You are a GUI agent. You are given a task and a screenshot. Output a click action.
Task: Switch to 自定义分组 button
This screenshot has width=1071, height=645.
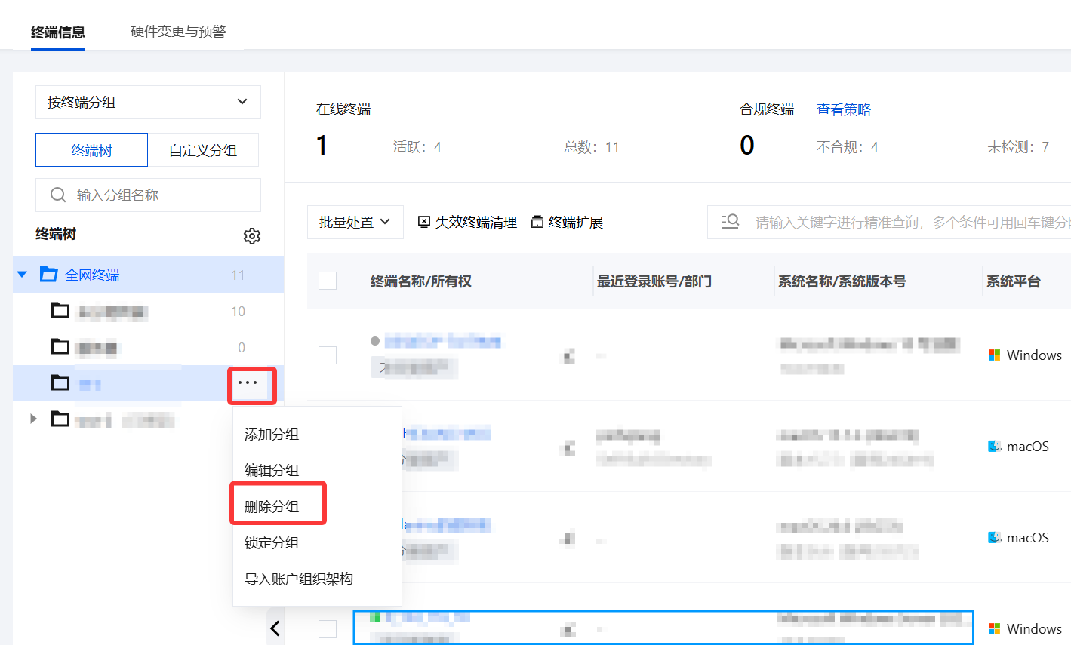(203, 150)
